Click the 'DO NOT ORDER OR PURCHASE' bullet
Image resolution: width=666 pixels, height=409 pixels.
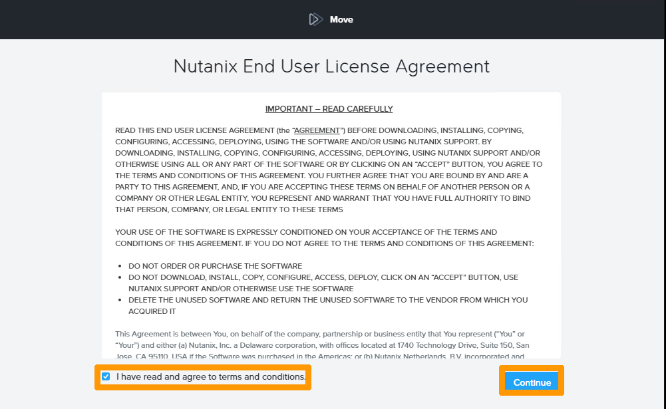tap(215, 266)
